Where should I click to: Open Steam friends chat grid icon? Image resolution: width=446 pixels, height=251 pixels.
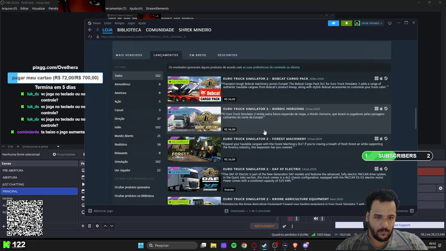tap(412, 211)
